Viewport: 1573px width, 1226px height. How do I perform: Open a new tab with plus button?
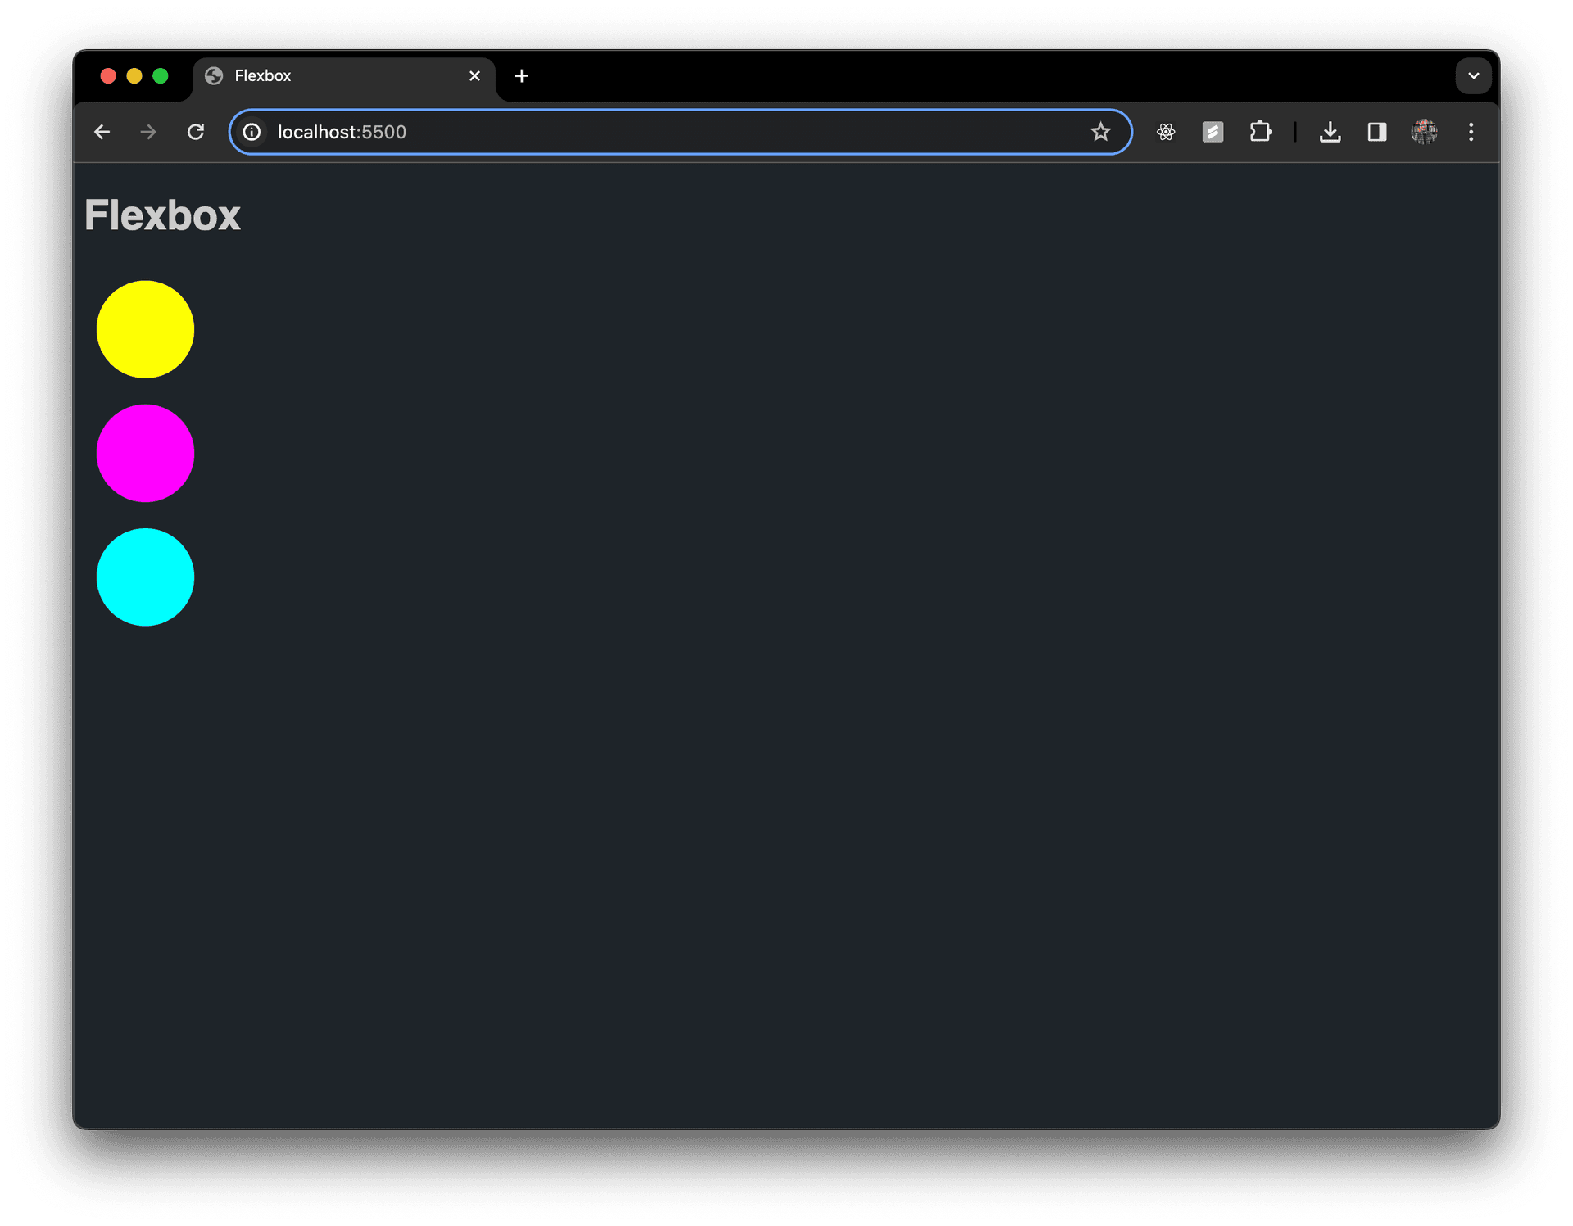tap(522, 76)
